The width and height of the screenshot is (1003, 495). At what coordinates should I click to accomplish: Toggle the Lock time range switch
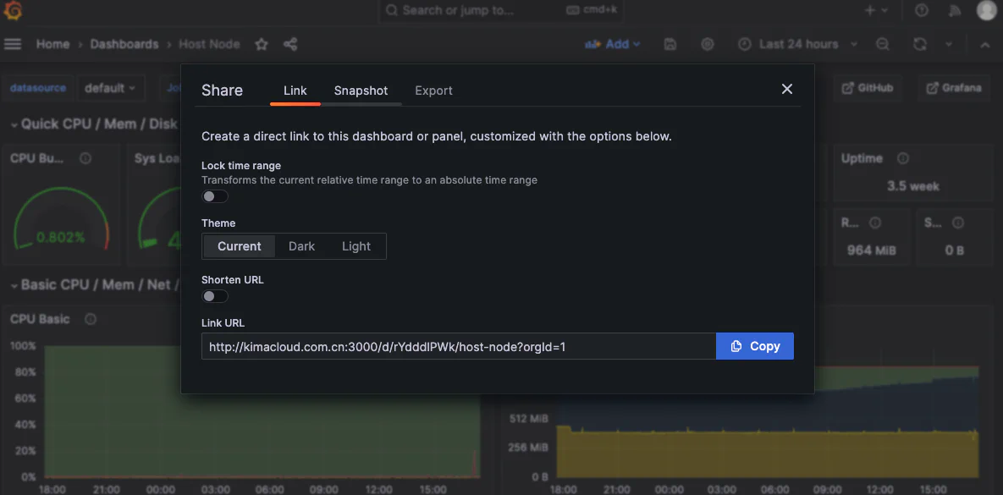(x=215, y=196)
